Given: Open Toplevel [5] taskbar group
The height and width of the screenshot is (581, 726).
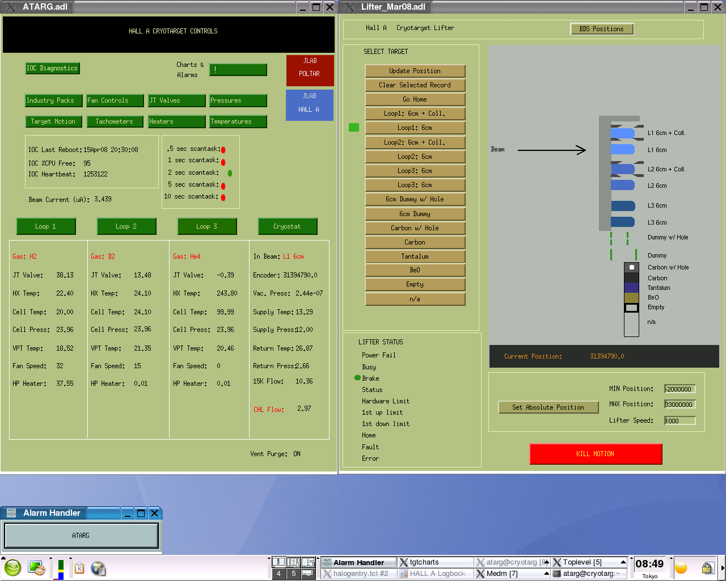Looking at the screenshot, I should [x=589, y=562].
